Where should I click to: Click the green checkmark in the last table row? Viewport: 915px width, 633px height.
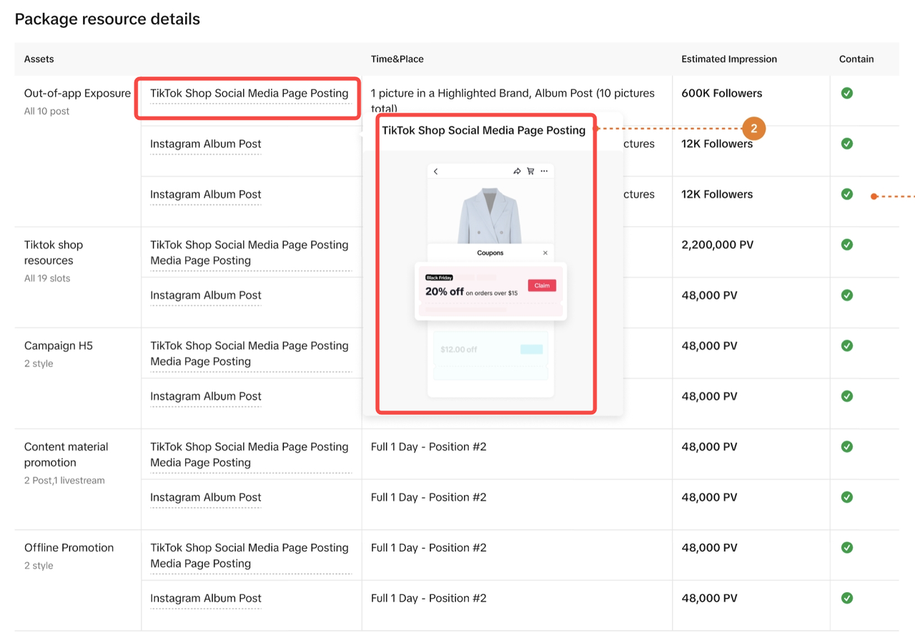point(847,598)
